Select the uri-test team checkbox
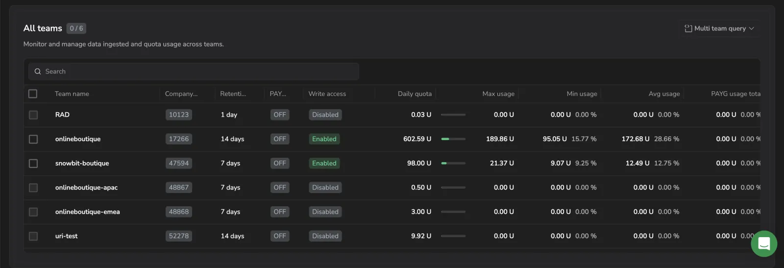 pyautogui.click(x=33, y=236)
